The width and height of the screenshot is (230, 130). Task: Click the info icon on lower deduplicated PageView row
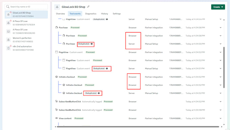(107, 68)
